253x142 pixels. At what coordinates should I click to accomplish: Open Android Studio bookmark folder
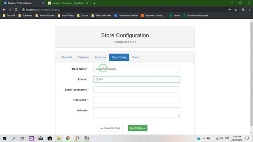pyautogui.click(x=45, y=15)
